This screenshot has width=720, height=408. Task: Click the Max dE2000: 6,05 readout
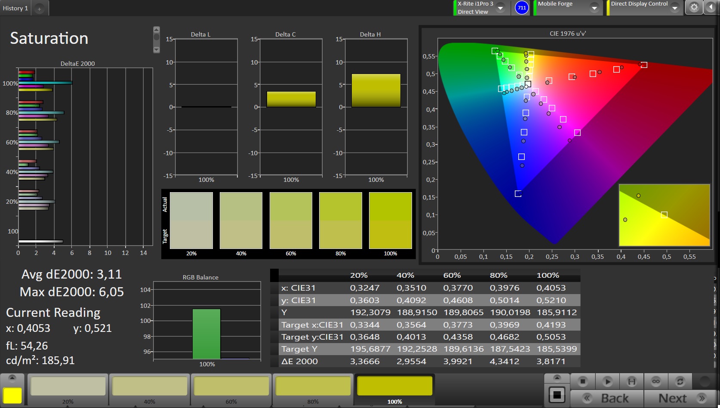tap(72, 292)
